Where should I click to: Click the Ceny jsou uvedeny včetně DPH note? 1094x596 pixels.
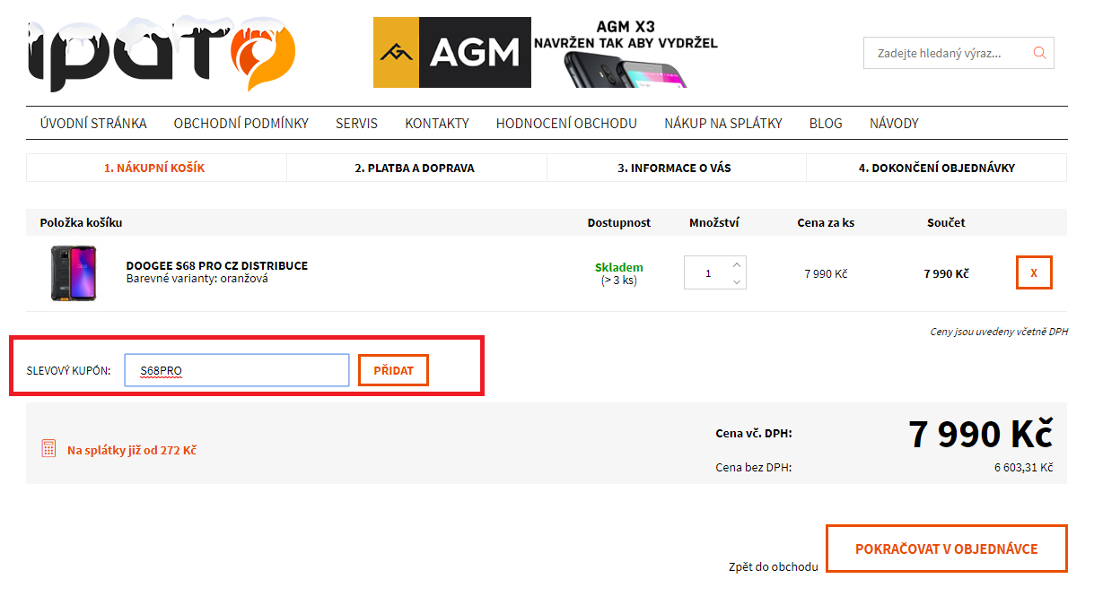pos(999,332)
